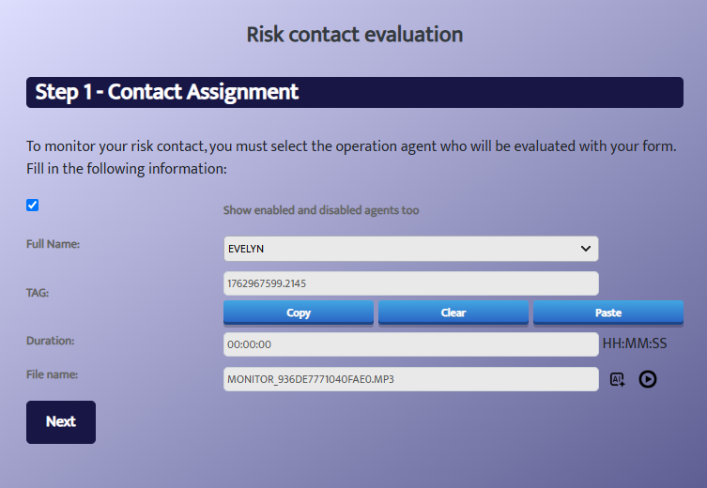This screenshot has height=488, width=707.
Task: Proceed with the Next button
Action: click(x=61, y=422)
